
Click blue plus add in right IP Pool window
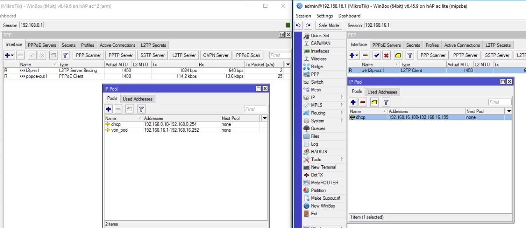(353, 102)
